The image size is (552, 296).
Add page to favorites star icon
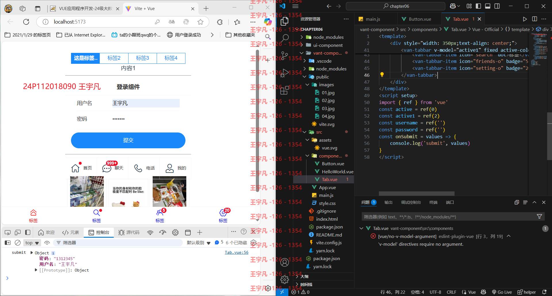pos(200,22)
